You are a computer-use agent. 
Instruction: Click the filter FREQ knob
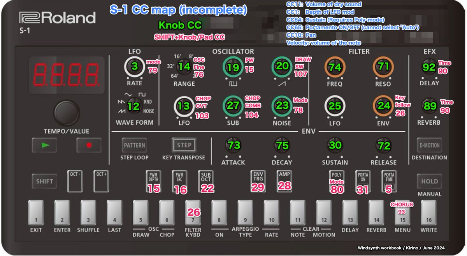[x=335, y=67]
